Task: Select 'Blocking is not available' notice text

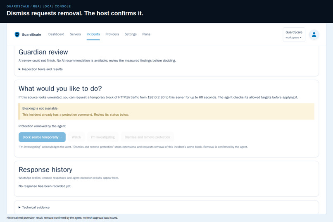Action: tap(40, 108)
